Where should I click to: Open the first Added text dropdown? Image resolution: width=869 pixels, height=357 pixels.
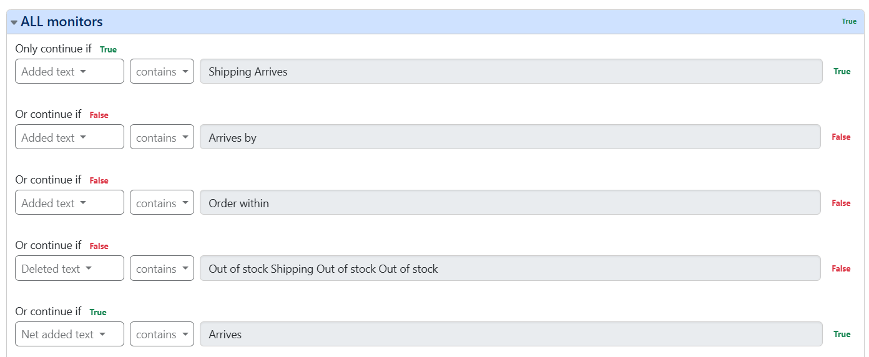tap(69, 71)
